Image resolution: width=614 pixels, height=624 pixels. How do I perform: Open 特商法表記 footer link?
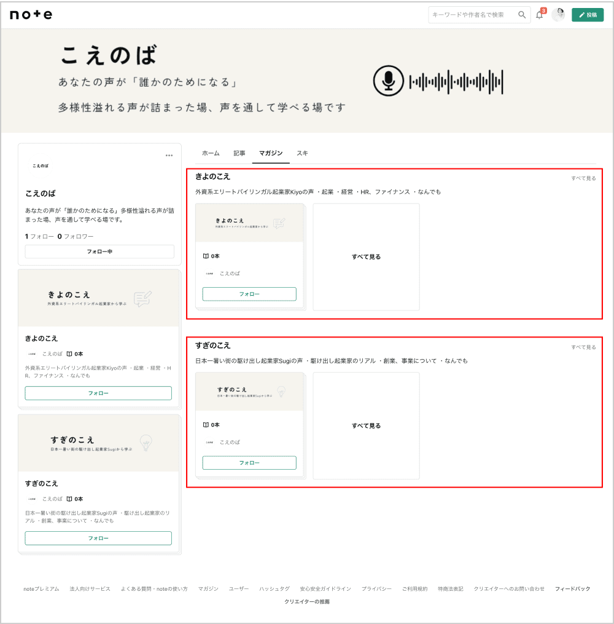450,589
